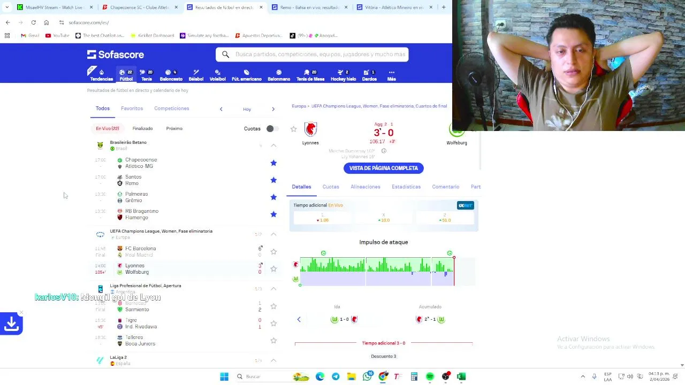Viewport: 685px width, 385px height.
Task: Open the Hoy date picker
Action: click(x=247, y=109)
